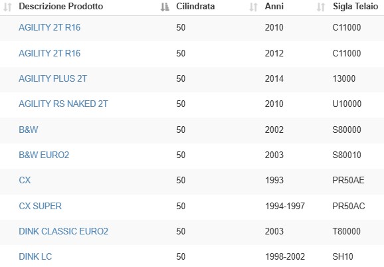This screenshot has height=267, width=384.
Task: Click sort arrows left of Descrizione Prodotto
Action: coord(7,7)
